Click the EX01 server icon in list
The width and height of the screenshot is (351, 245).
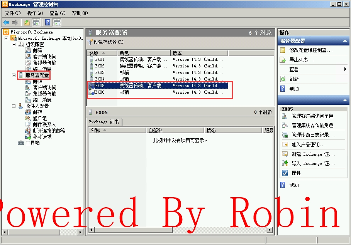[92, 59]
